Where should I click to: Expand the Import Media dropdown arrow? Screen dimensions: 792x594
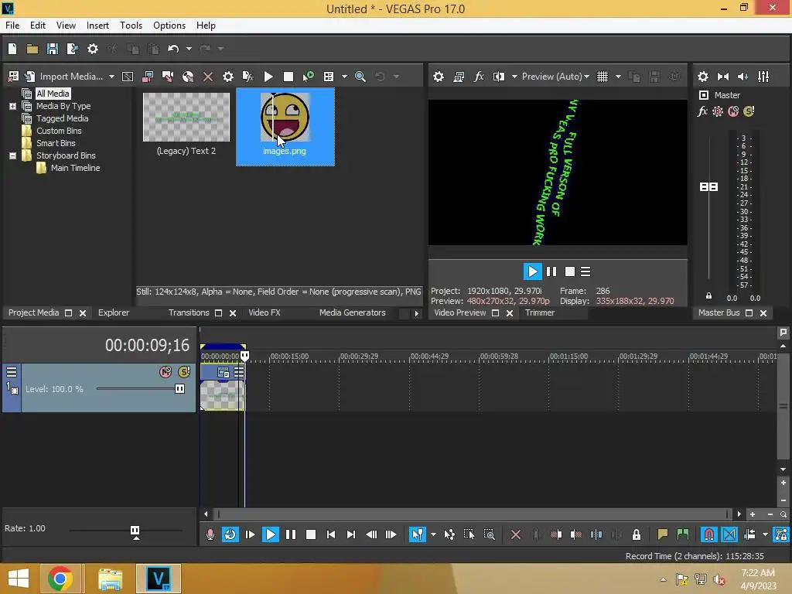coord(111,77)
